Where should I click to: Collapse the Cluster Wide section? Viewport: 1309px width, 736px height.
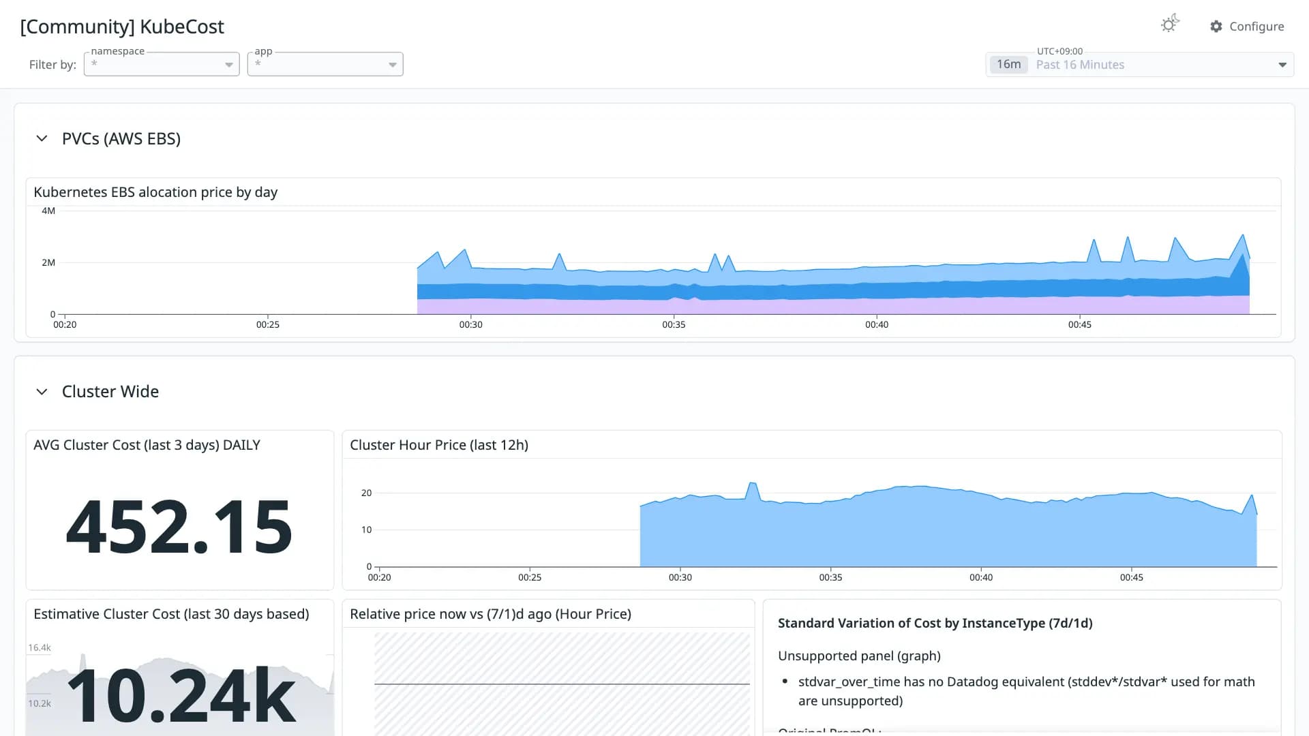[42, 391]
